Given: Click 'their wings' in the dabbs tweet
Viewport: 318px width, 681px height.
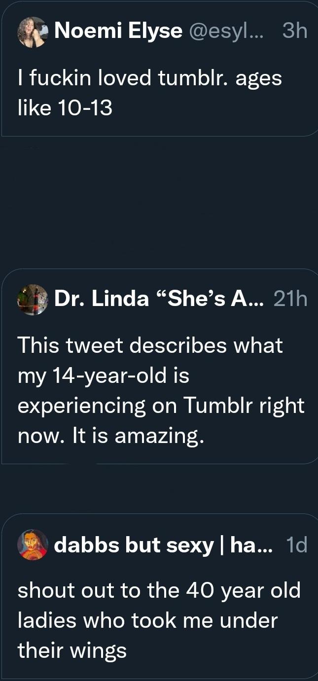Looking at the screenshot, I should click(x=72, y=651).
